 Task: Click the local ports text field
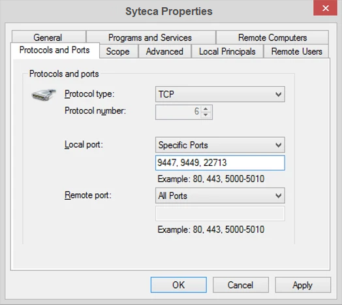click(220, 163)
